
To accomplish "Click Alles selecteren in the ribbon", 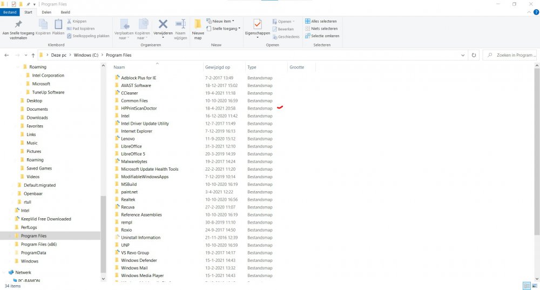I will click(323, 22).
